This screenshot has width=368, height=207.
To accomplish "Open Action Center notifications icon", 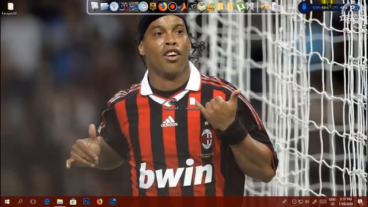I will tap(361, 202).
